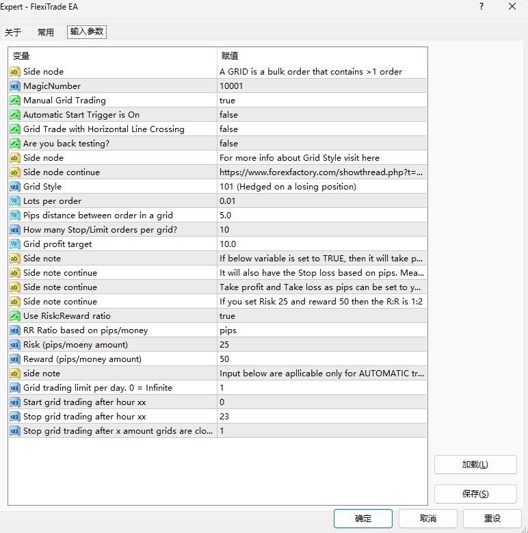Select 'If below variable is set to TRUE' text
Image resolution: width=528 pixels, height=533 pixels.
point(321,259)
